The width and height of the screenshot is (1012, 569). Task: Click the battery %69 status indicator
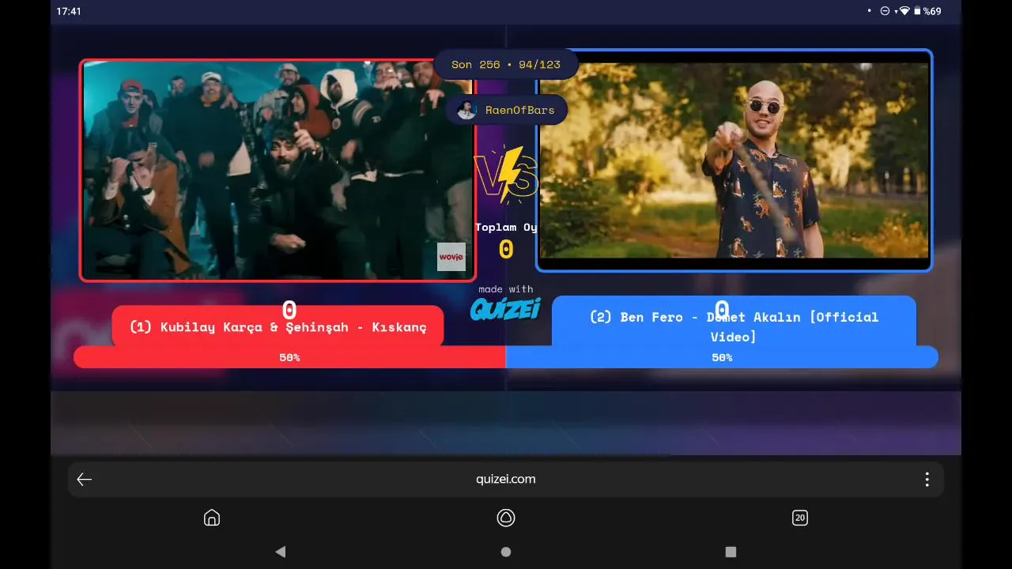(927, 12)
